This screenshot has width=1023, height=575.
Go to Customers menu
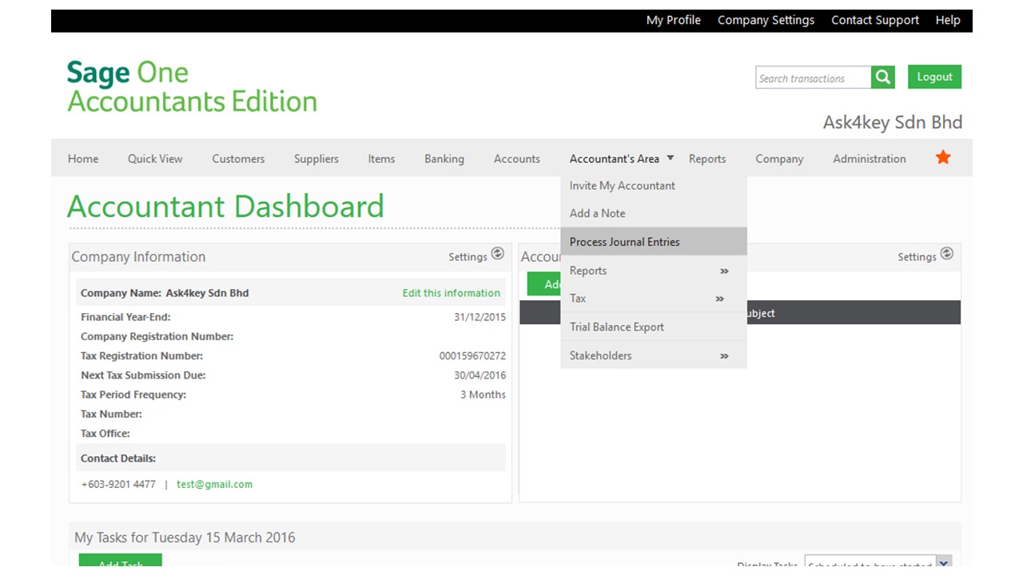238,158
